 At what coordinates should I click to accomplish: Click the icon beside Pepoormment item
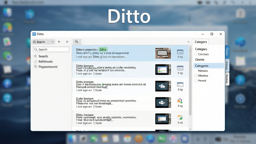pos(35,66)
